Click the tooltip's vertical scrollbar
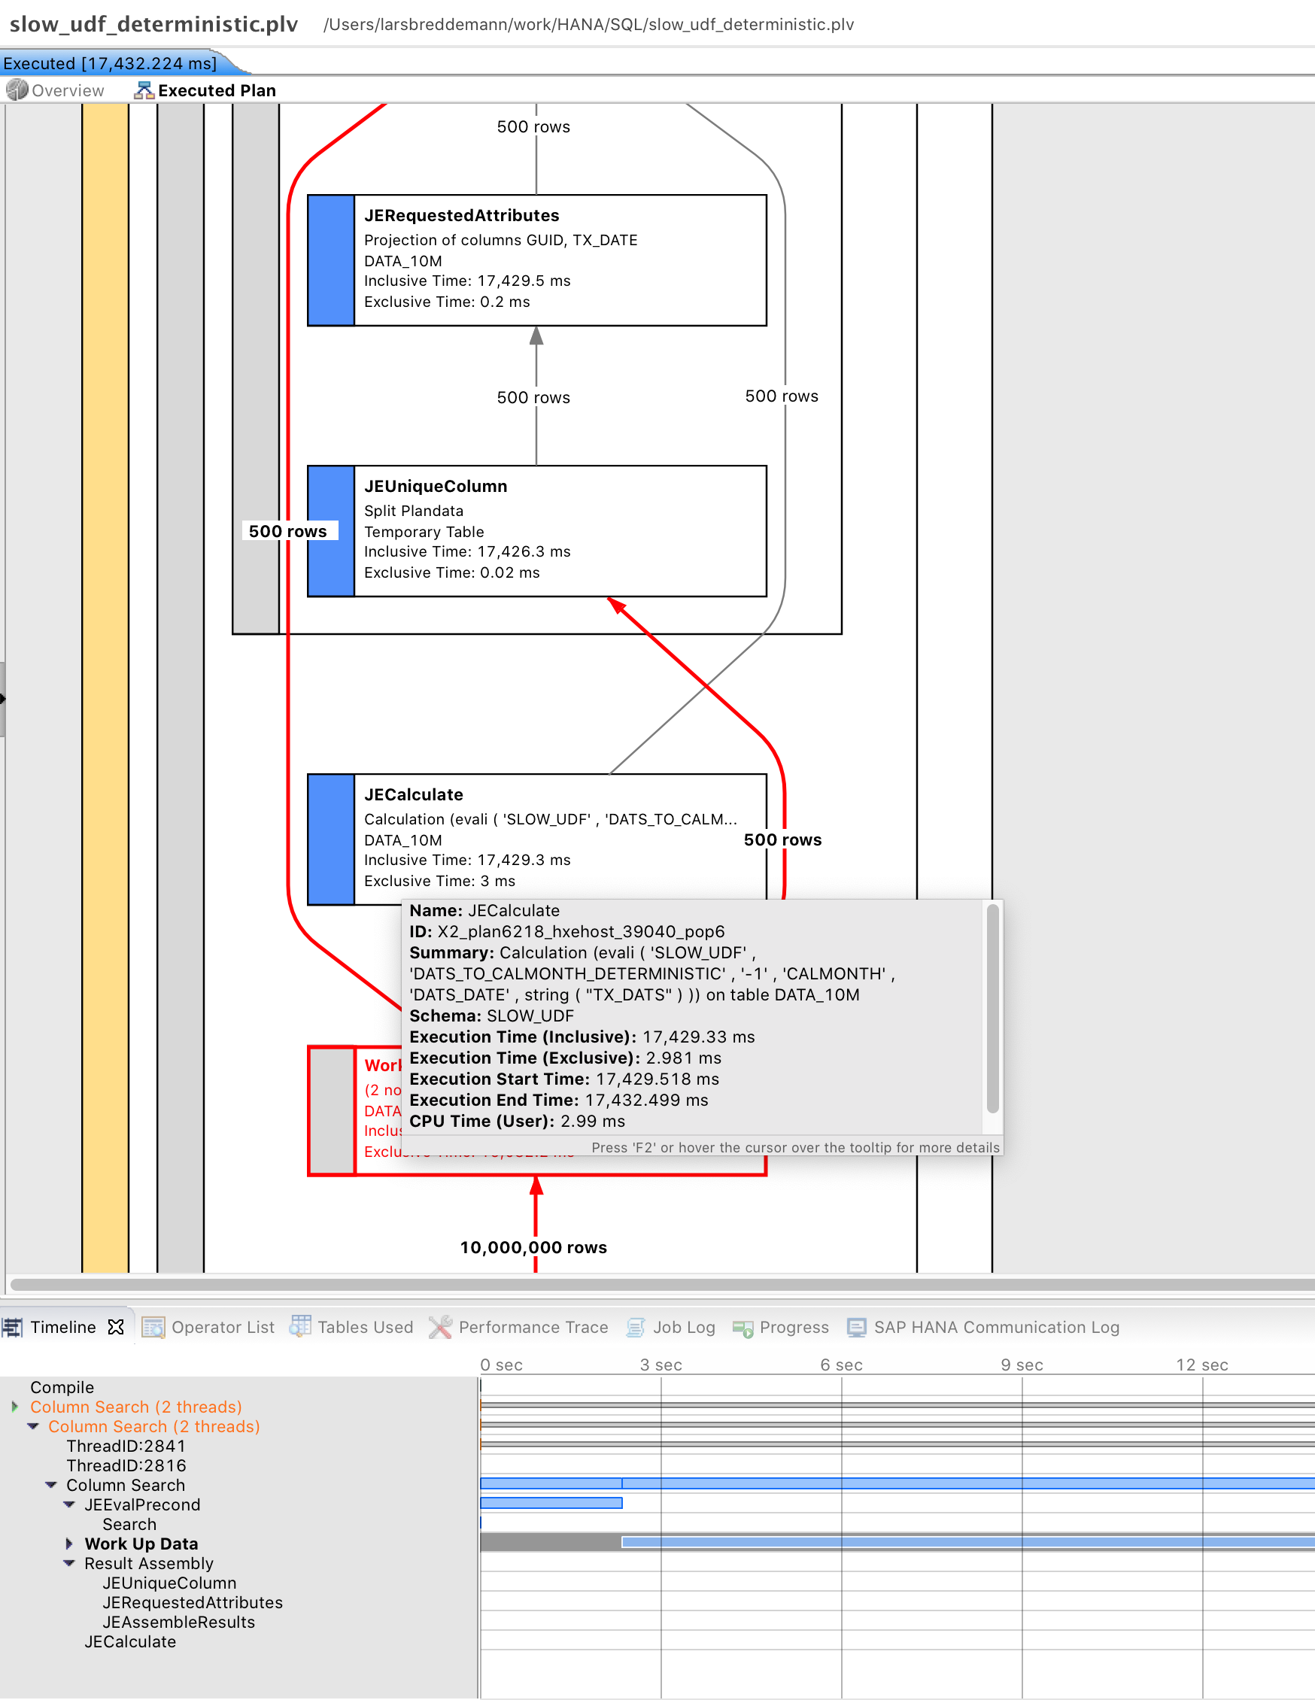The height and width of the screenshot is (1700, 1315). pos(993,1008)
